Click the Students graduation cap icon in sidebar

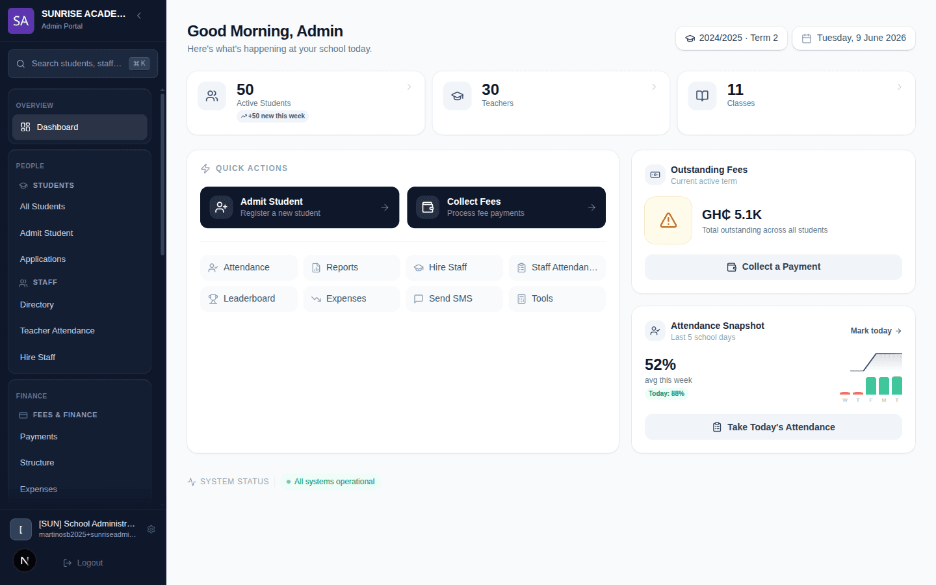point(23,185)
